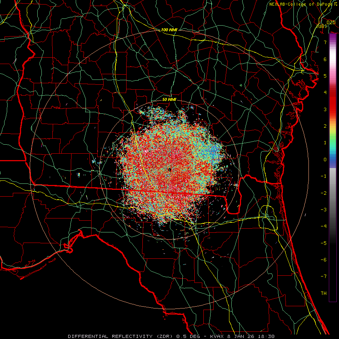Click the 2 value on the color scale
Screen dimensions: 339x339
[325, 126]
